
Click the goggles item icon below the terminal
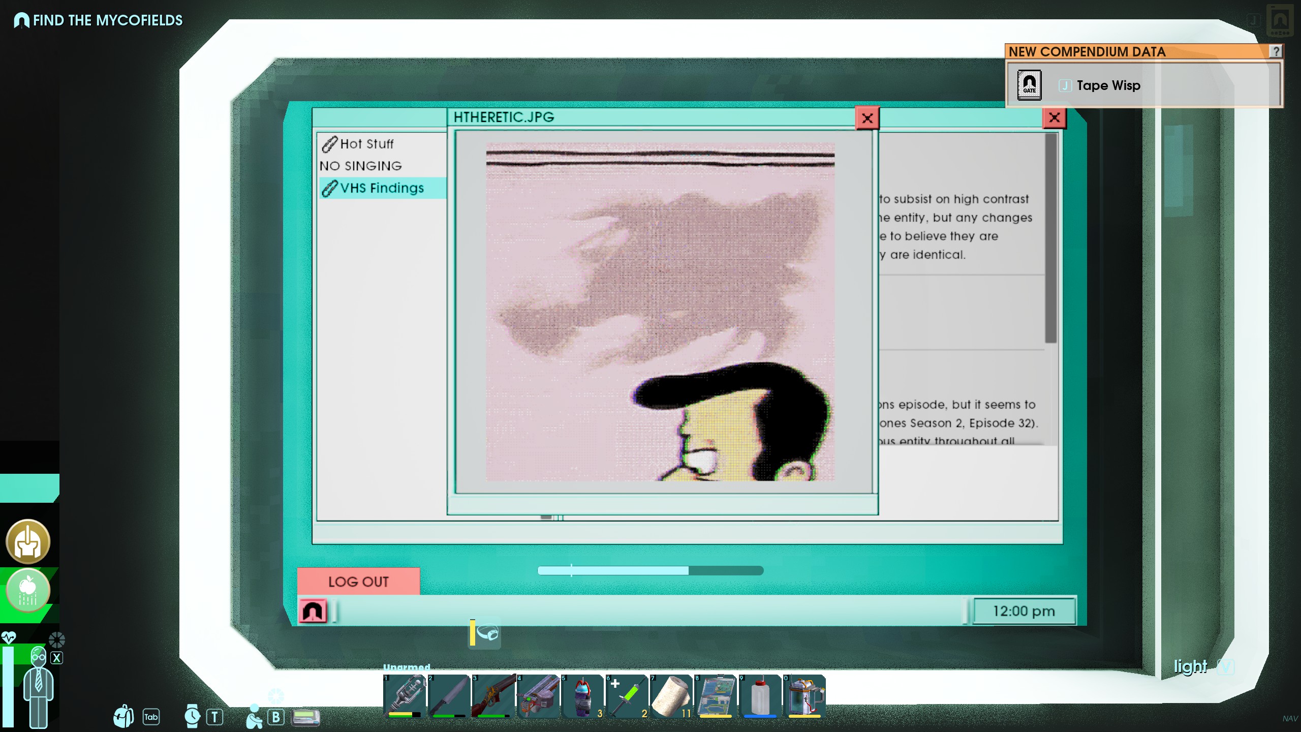484,633
